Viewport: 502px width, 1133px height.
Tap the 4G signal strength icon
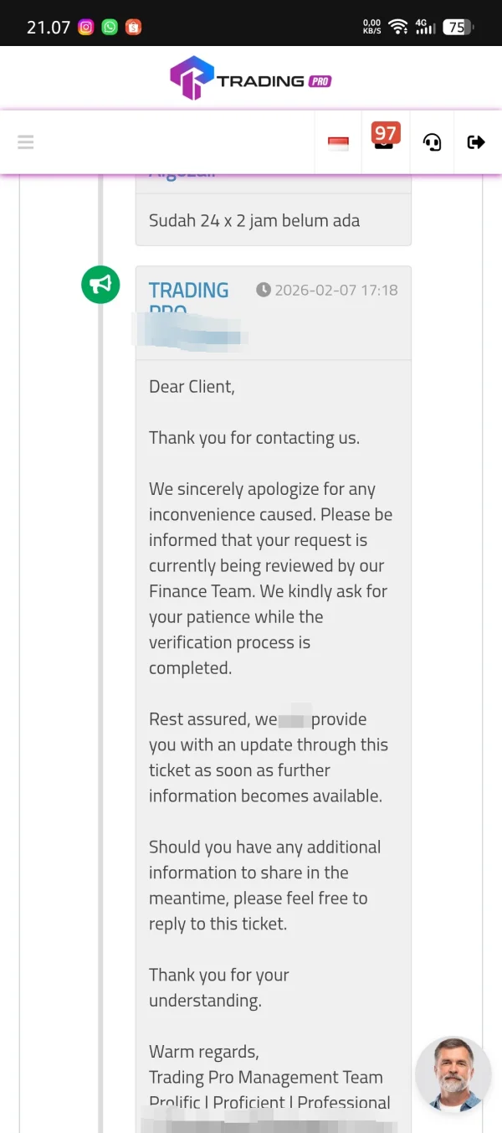click(425, 27)
